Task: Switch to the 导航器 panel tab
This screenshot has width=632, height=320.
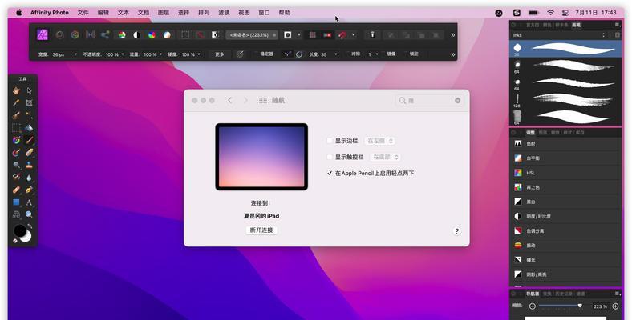Action: pos(532,294)
